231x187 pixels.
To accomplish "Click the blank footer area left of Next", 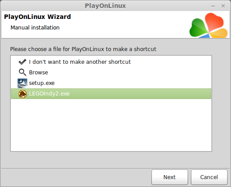I will point(76,177).
